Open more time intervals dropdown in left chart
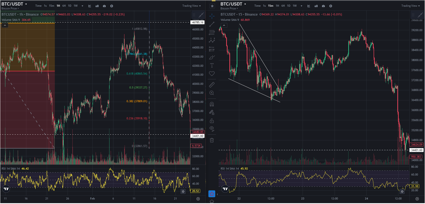This screenshot has width=425, height=204. coord(82,6)
